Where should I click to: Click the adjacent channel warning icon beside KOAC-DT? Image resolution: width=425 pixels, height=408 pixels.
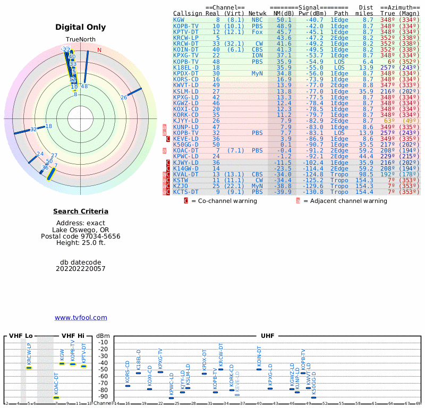point(164,150)
